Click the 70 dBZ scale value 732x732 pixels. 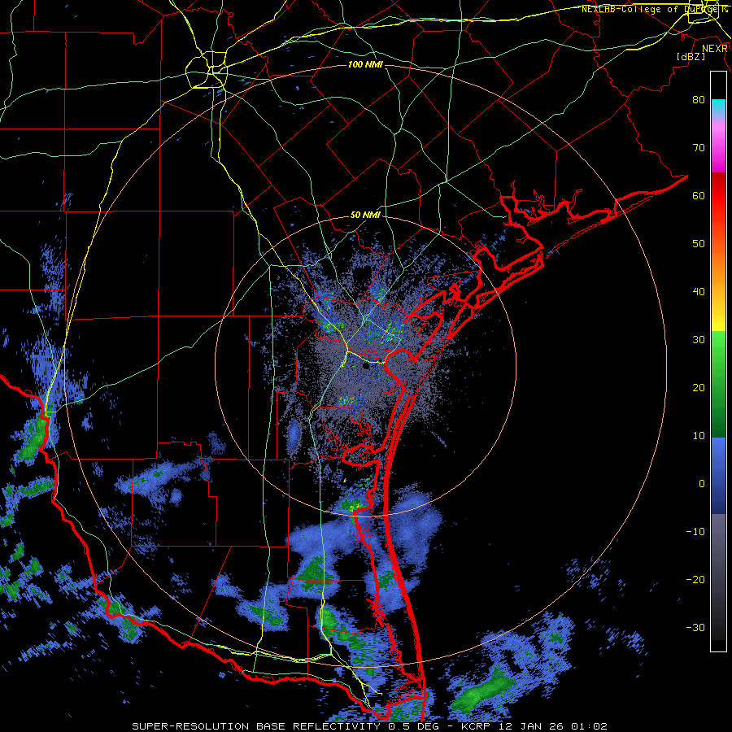coord(699,148)
